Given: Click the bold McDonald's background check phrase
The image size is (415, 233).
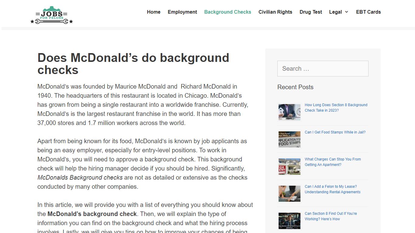Looking at the screenshot, I should click(x=92, y=214).
